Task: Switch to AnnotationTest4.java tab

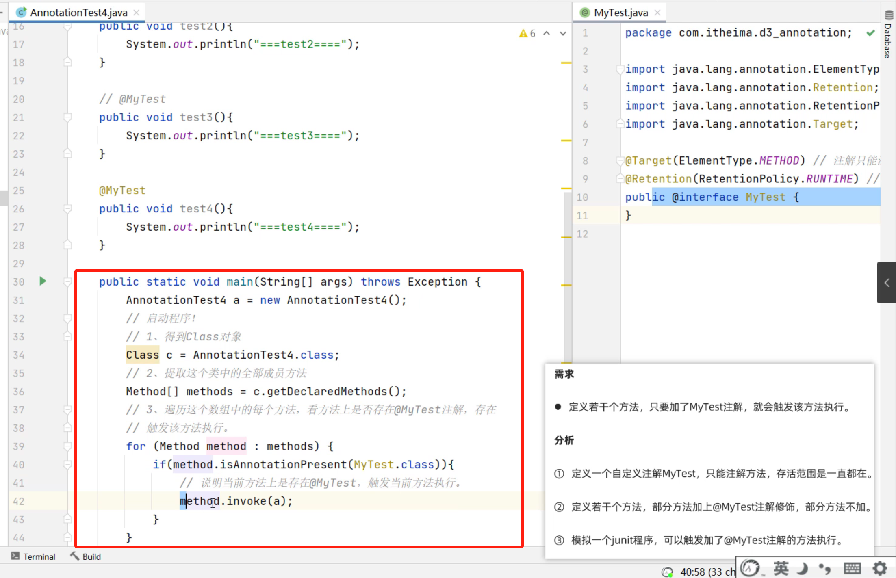Action: tap(79, 13)
